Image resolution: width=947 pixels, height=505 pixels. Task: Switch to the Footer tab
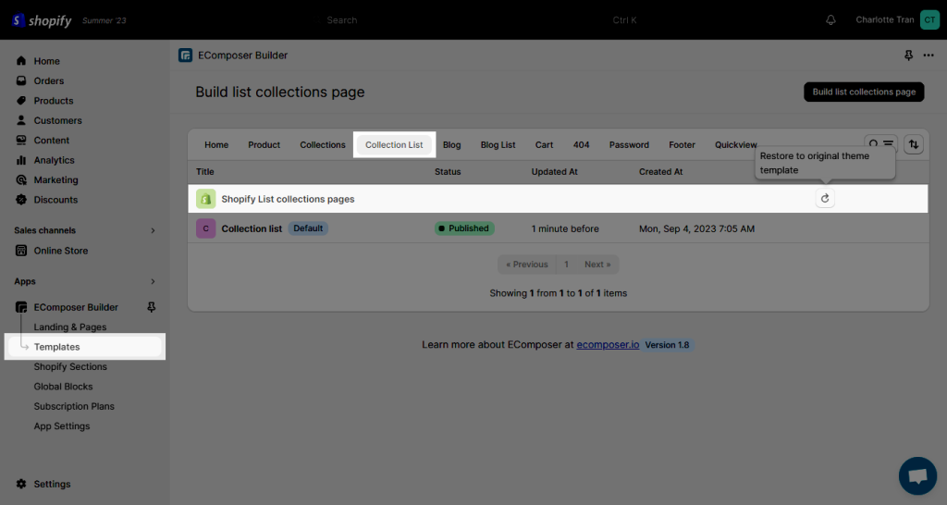(x=682, y=145)
